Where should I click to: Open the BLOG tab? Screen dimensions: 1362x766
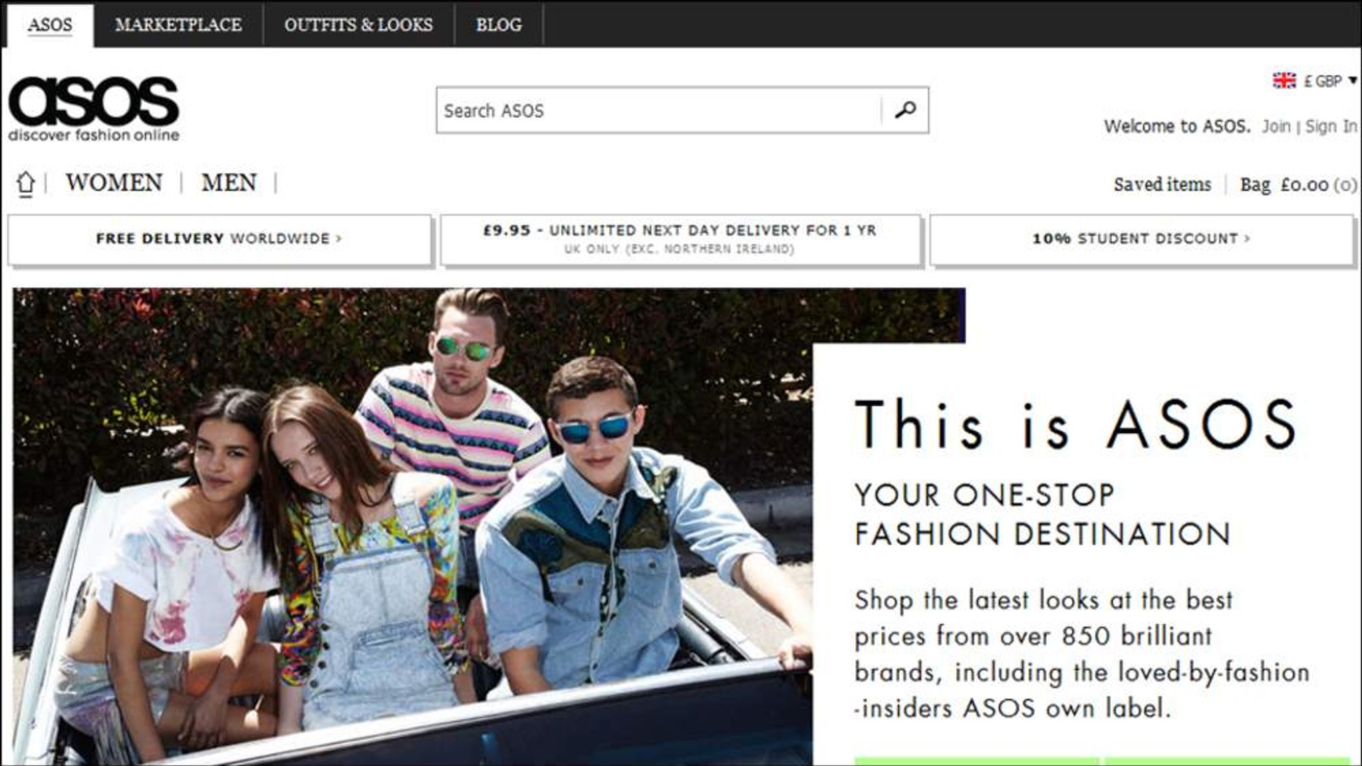click(499, 25)
